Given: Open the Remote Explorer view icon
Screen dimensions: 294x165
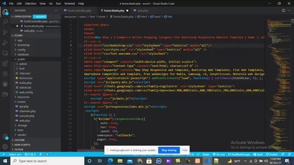Looking at the screenshot, I should click(x=5, y=53).
